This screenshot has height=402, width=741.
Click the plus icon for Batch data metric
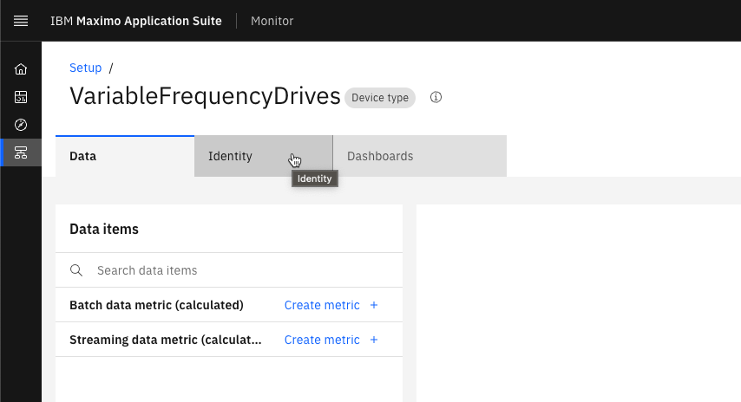374,305
